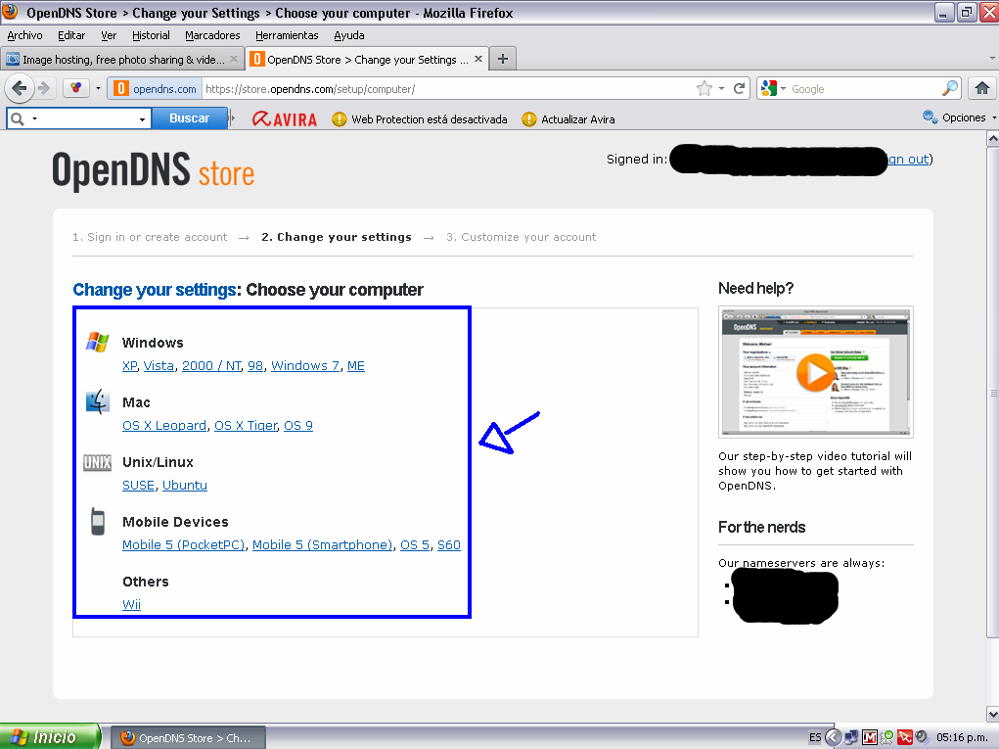Open the Ubuntu setup link
999x749 pixels.
point(185,486)
